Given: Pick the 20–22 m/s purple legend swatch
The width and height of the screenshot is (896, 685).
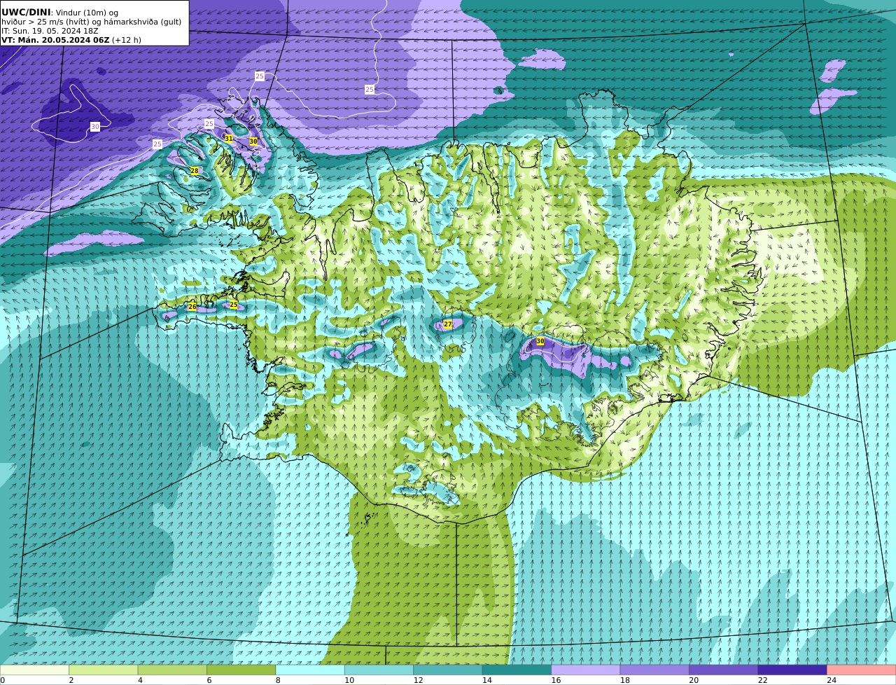Looking at the screenshot, I should tap(724, 670).
